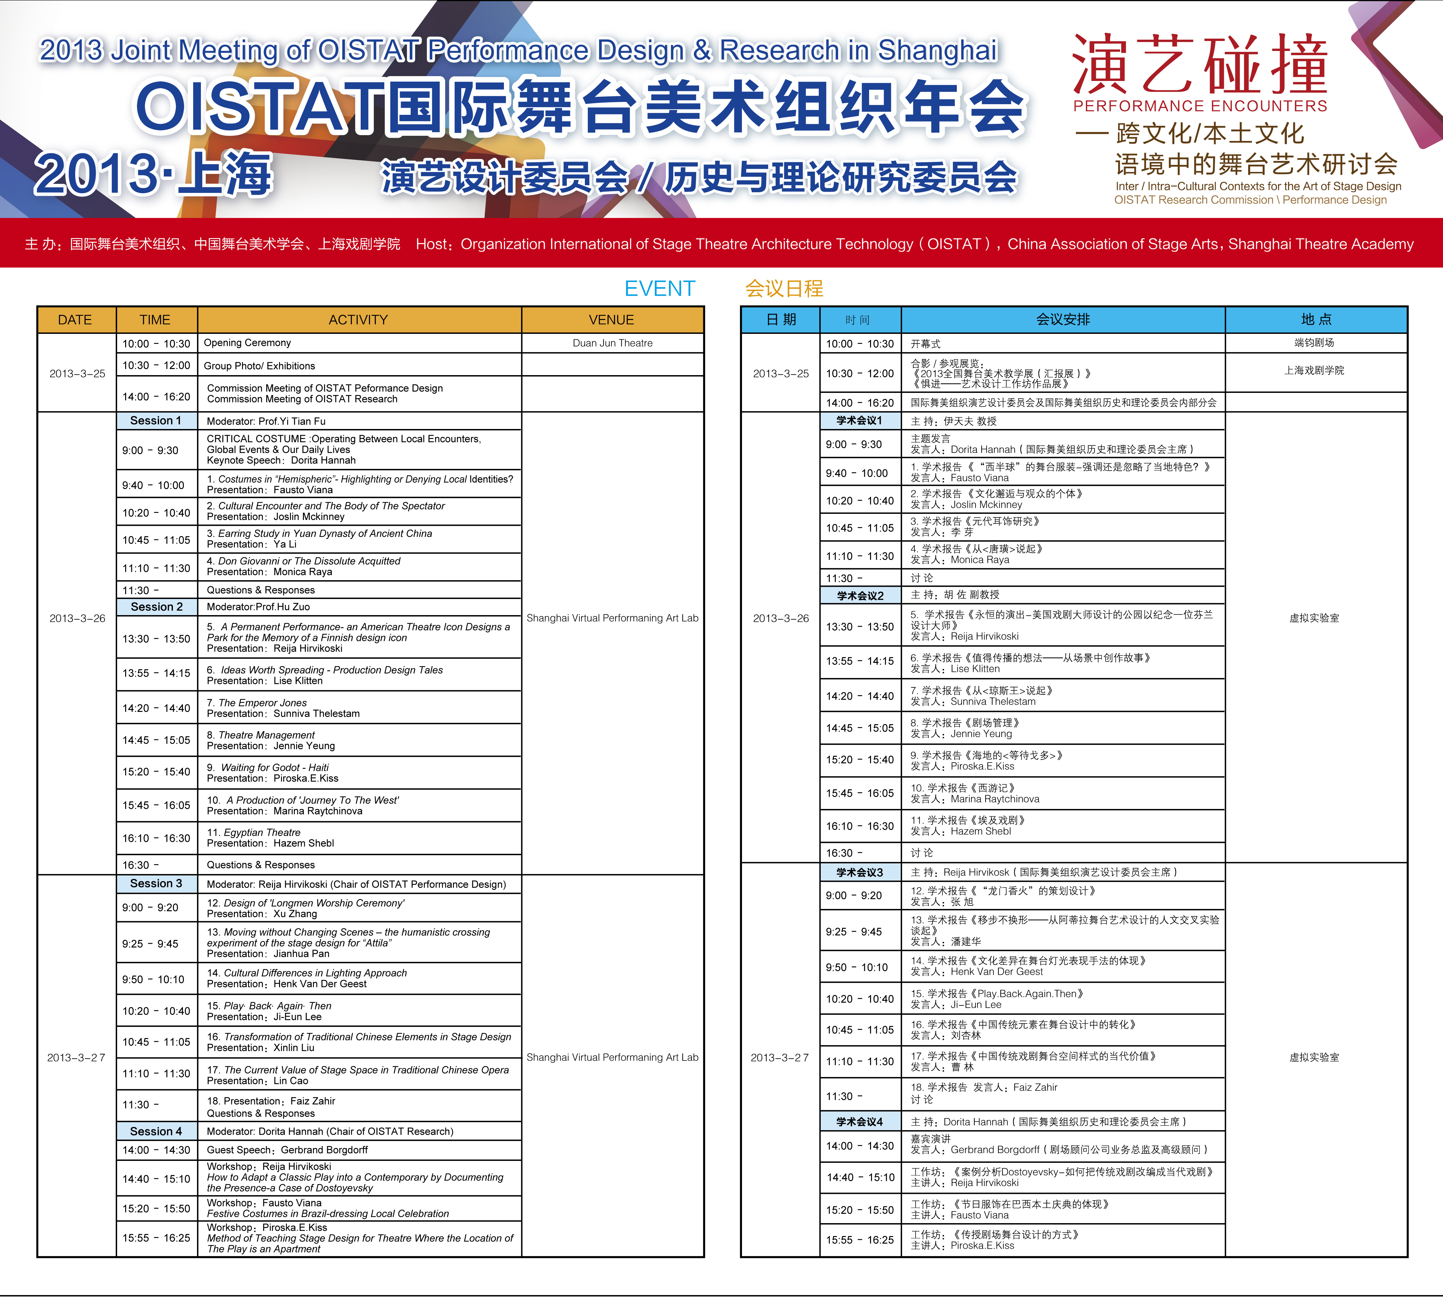
Task: Click the VENUE column header
Action: pos(611,320)
